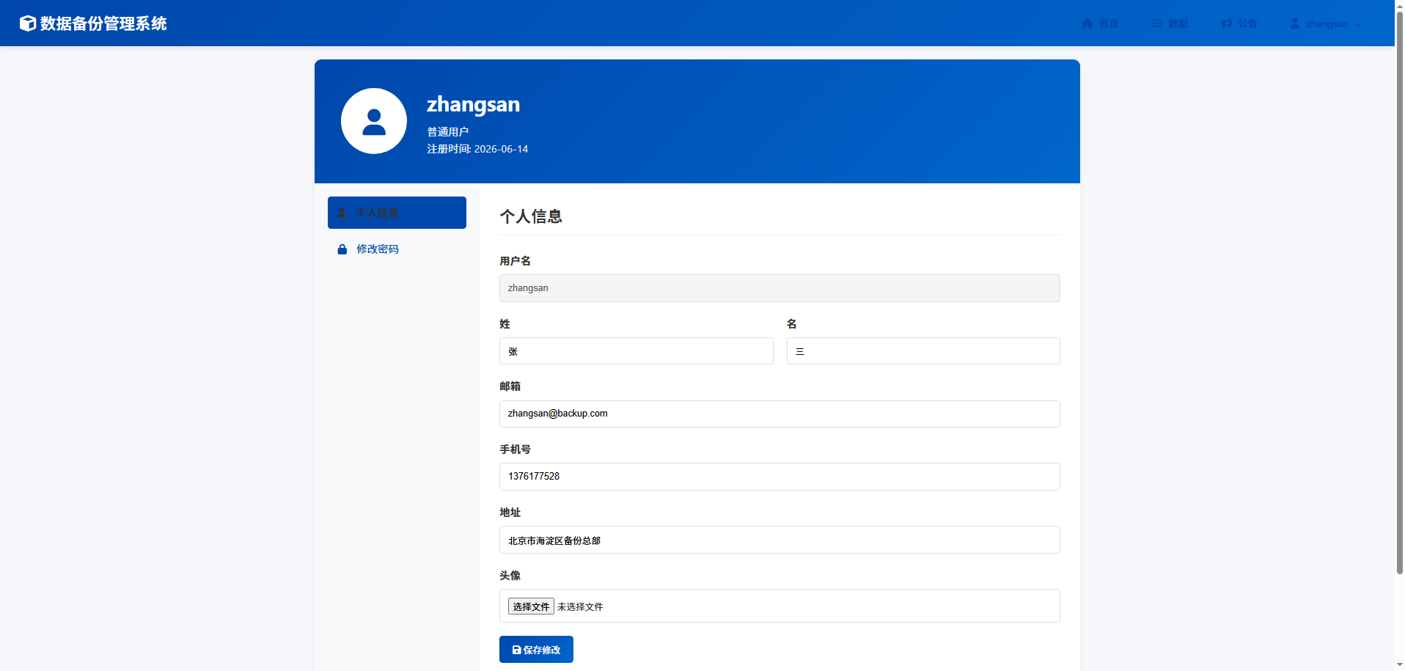Click the 用户名 field label
Image resolution: width=1405 pixels, height=671 pixels.
[x=515, y=261]
